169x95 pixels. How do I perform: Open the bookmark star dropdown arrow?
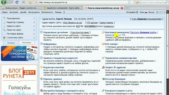click(x=133, y=2)
